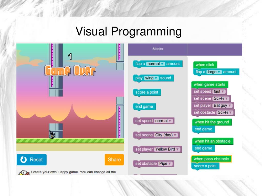Click 'end game' under when hit the ground
This screenshot has height=196, width=262.
click(x=204, y=129)
